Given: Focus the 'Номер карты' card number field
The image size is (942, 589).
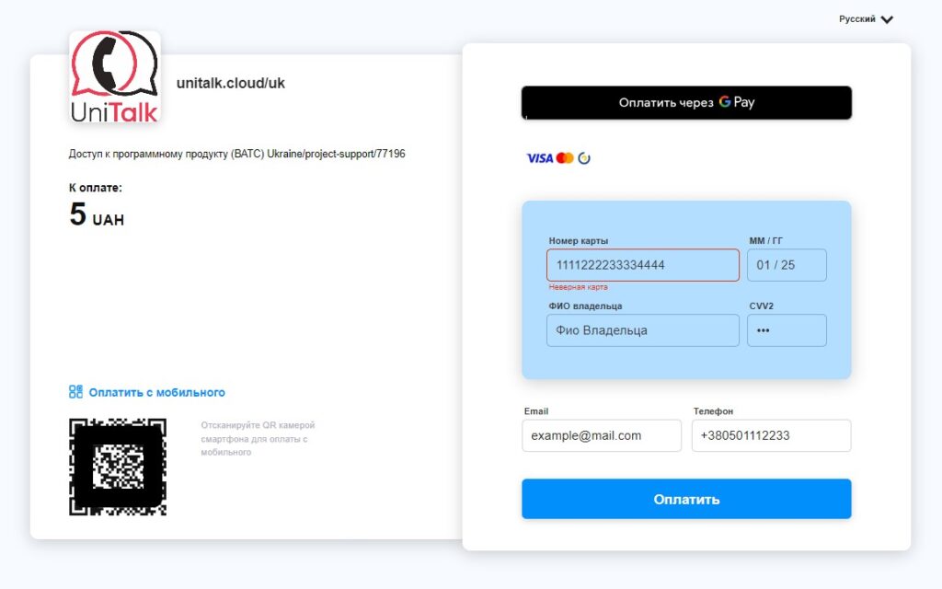Looking at the screenshot, I should 642,265.
